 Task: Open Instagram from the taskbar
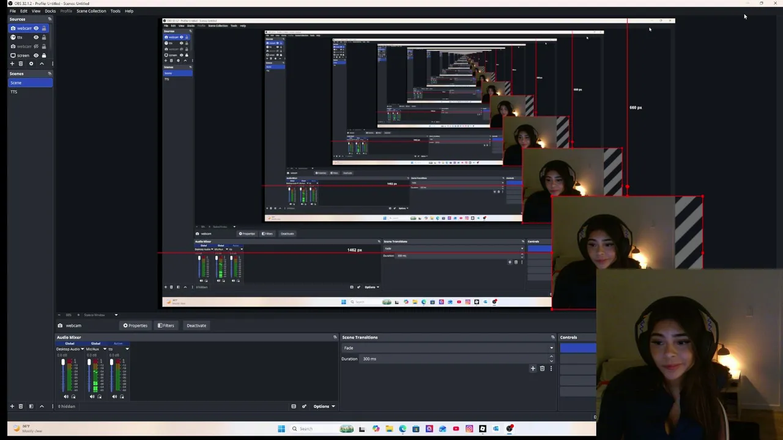469,429
